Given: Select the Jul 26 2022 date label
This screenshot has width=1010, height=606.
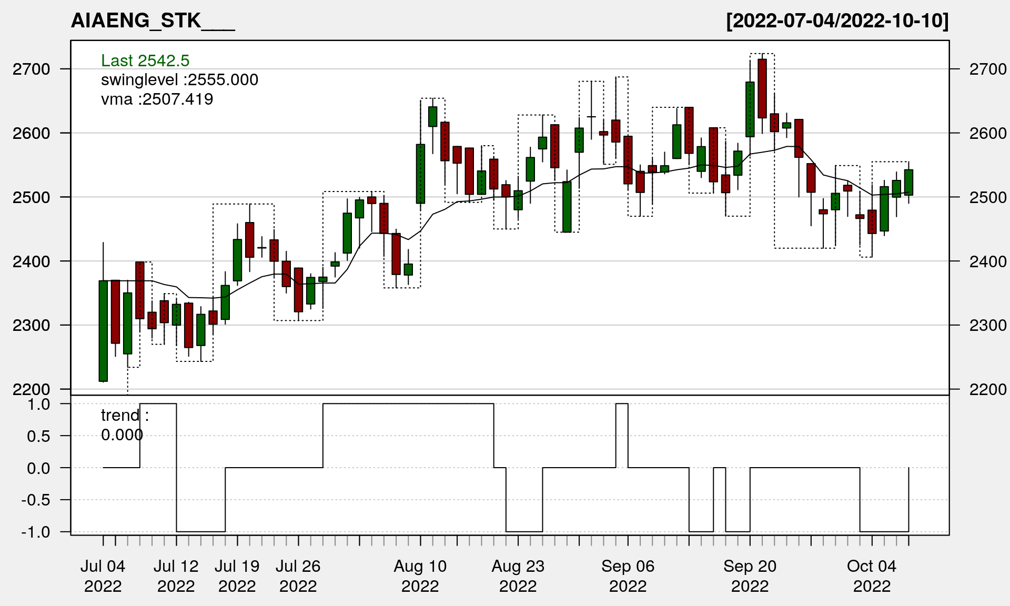Looking at the screenshot, I should [x=298, y=576].
